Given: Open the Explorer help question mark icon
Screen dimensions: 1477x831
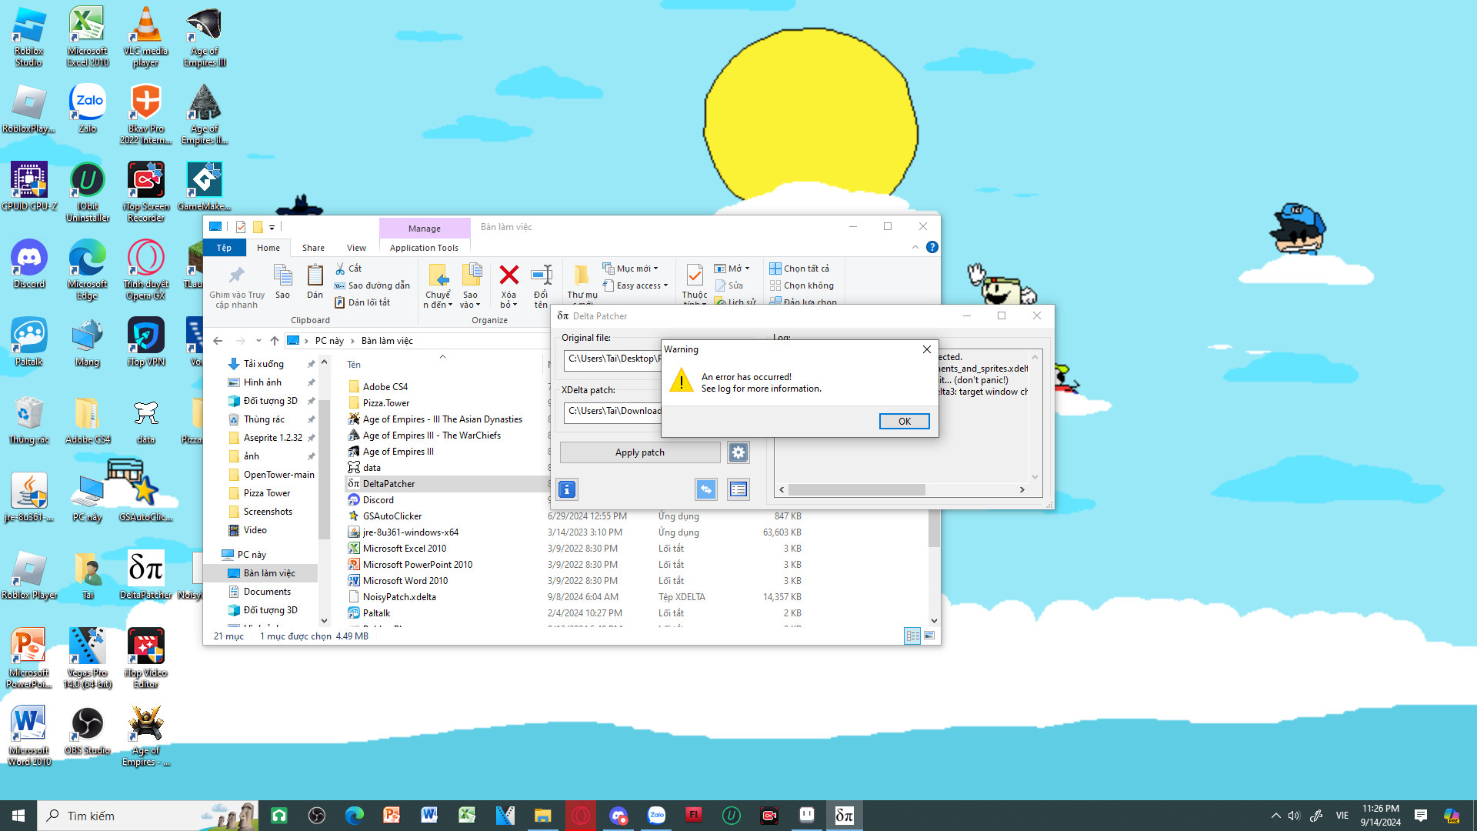Looking at the screenshot, I should [x=932, y=247].
